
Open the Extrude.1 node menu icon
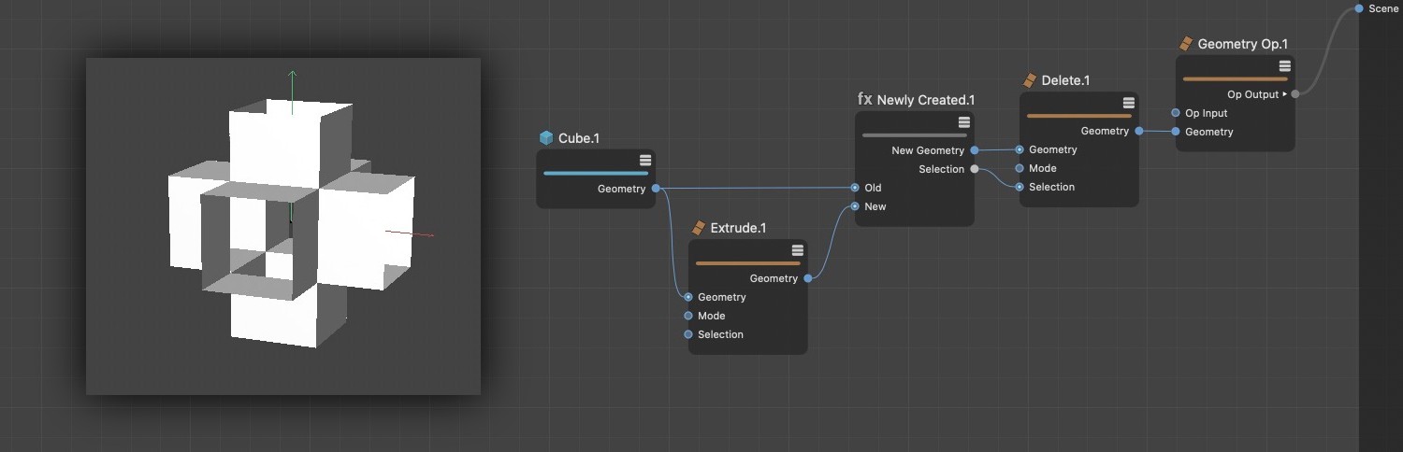coord(798,250)
